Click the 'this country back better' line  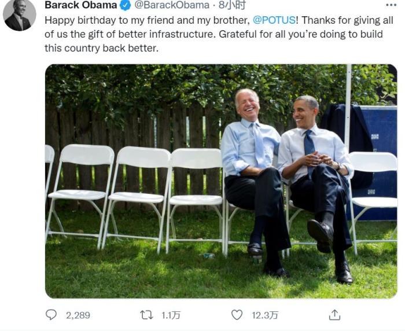(101, 48)
